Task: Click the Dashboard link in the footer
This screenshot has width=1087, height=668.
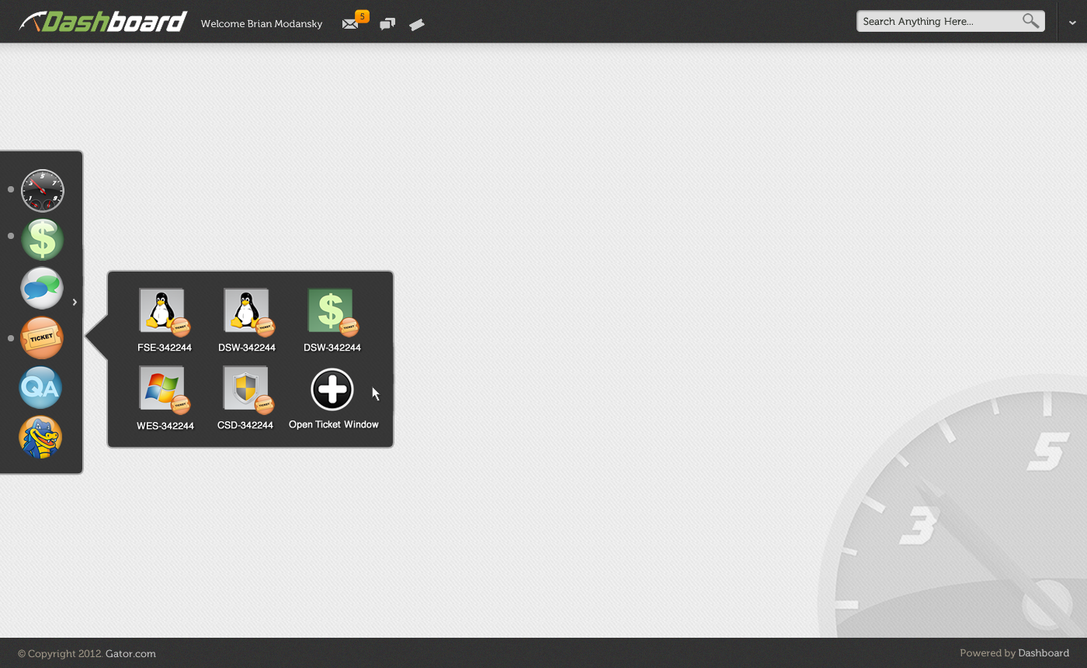Action: [x=1044, y=653]
